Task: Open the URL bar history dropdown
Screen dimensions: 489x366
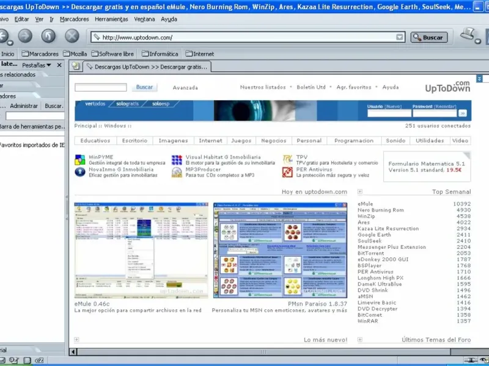Action: 400,37
